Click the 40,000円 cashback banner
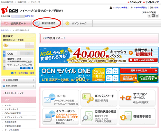Screen dimensions: 161x131 (x=99, y=55)
